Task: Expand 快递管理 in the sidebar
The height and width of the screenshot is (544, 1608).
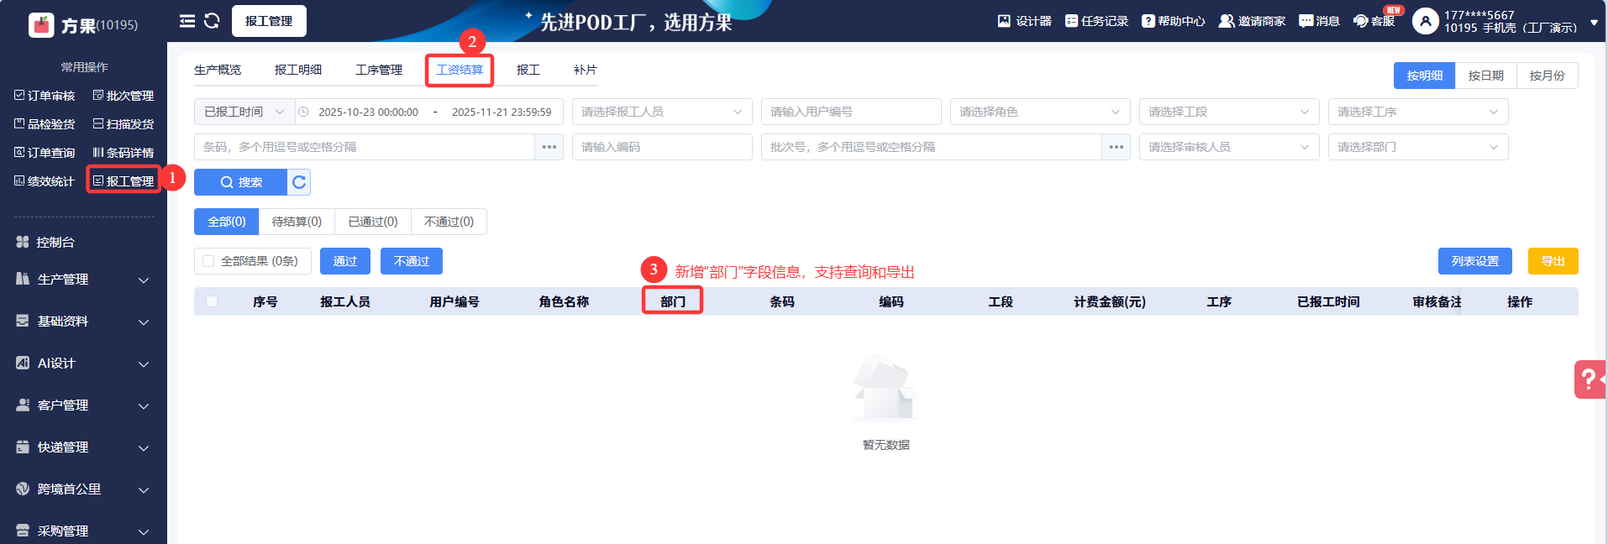Action: 83,447
